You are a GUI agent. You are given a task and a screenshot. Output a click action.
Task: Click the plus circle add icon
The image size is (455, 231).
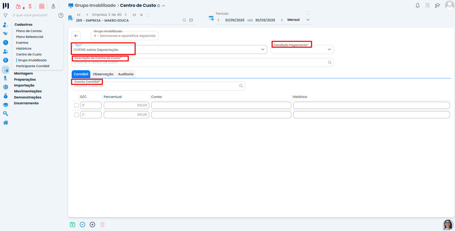93,225
